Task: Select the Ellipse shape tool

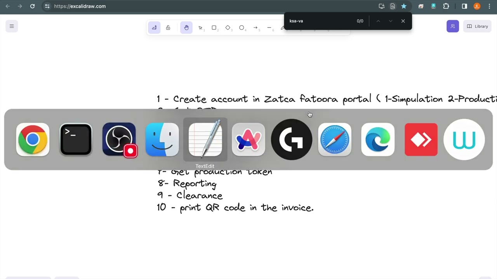Action: (242, 28)
